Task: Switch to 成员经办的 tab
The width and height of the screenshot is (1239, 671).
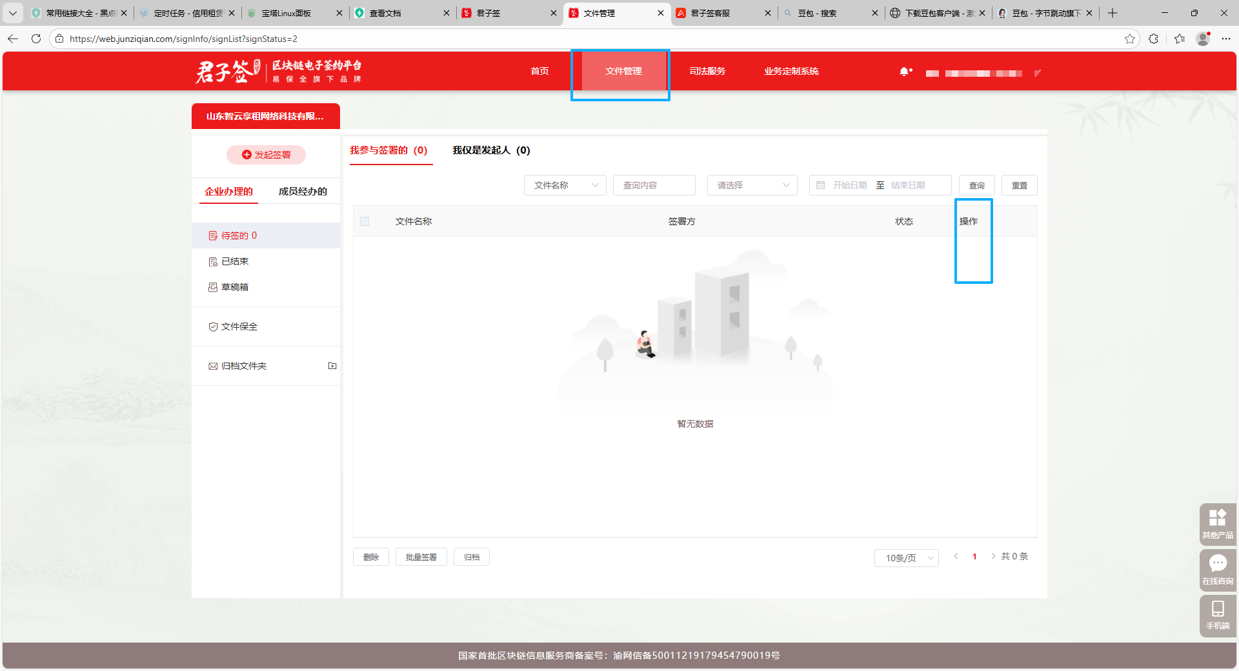Action: pyautogui.click(x=303, y=192)
